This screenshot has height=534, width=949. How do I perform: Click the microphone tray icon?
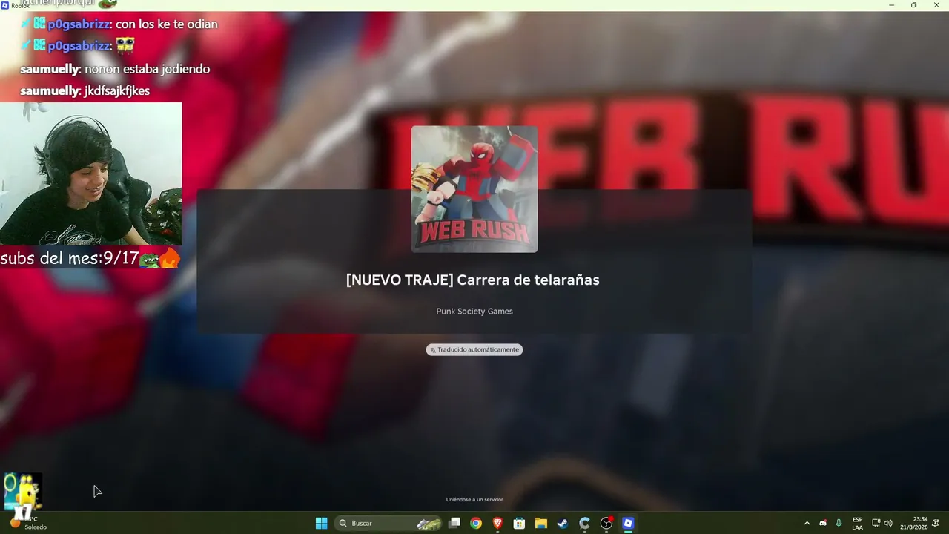point(839,524)
